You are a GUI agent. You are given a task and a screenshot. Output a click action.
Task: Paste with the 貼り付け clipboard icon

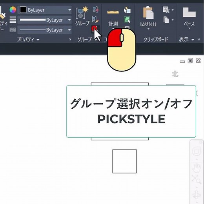point(148,13)
